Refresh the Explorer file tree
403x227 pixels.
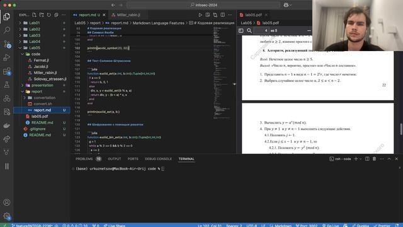tap(49, 15)
